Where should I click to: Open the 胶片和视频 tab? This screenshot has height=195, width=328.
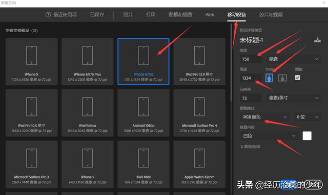[271, 15]
